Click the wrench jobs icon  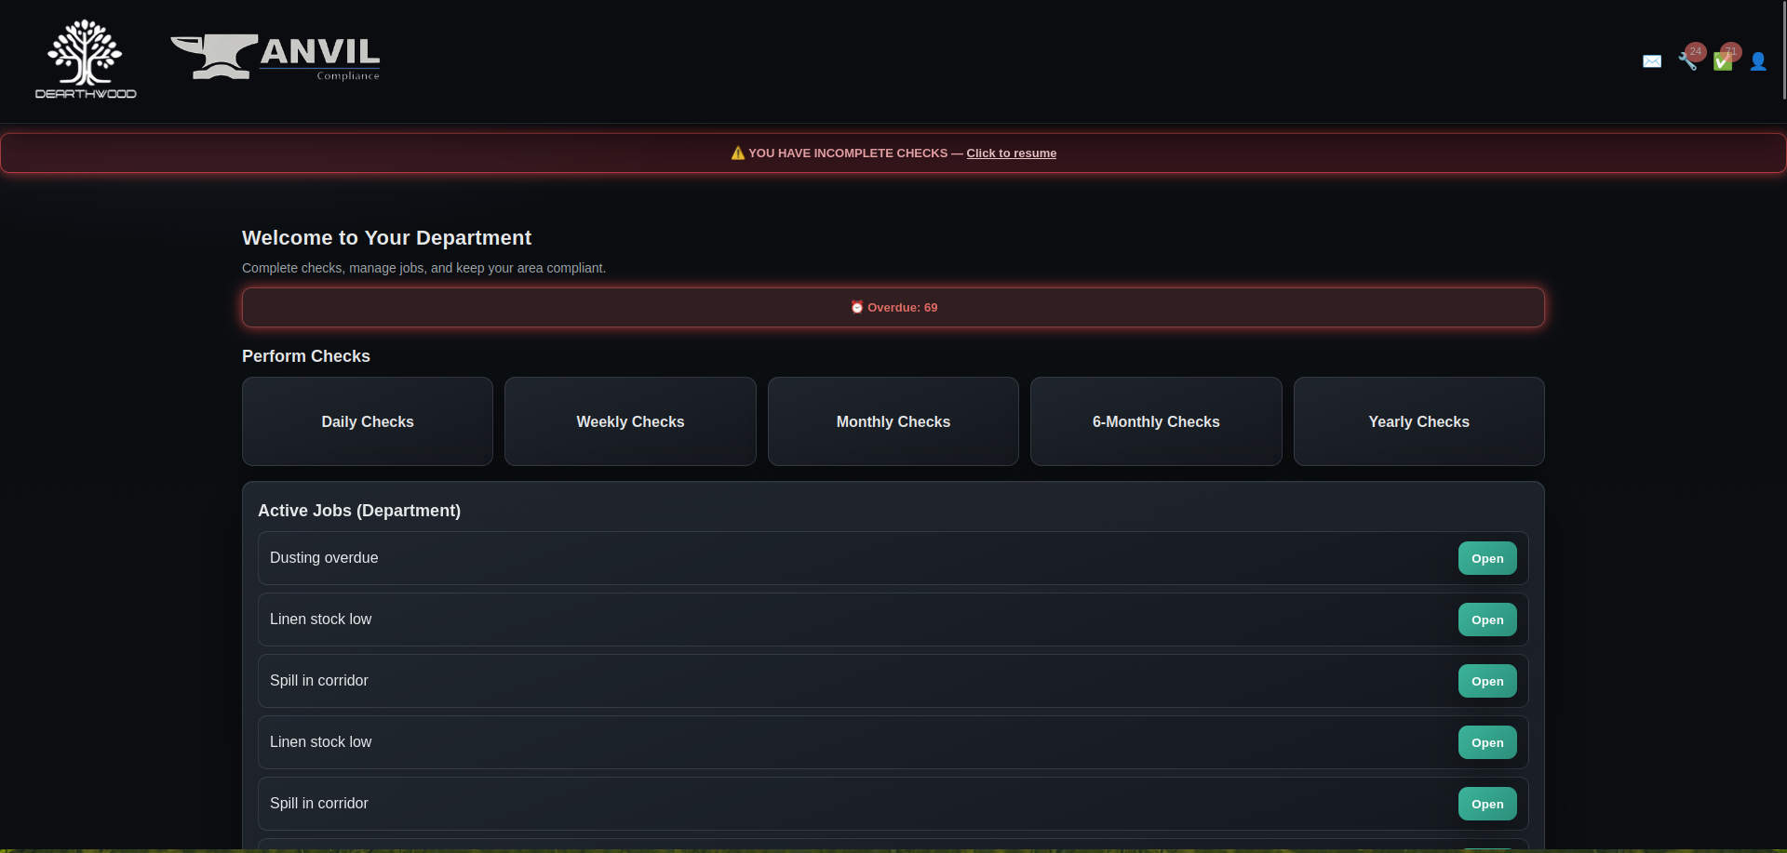[x=1686, y=61]
